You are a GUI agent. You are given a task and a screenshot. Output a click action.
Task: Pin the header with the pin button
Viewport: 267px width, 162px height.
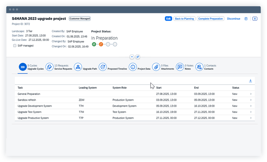[x=137, y=57]
